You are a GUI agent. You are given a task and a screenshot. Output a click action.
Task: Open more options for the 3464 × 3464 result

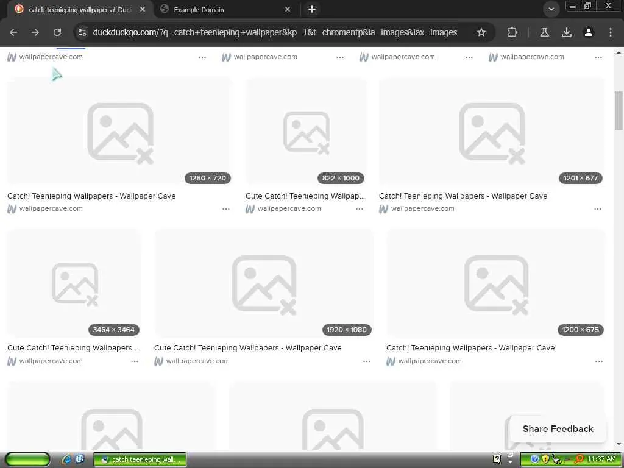(135, 361)
